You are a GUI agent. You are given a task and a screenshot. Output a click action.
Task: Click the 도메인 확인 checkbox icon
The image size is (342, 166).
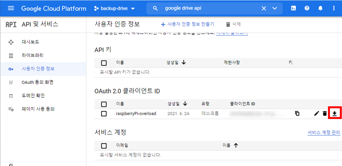tap(11, 96)
